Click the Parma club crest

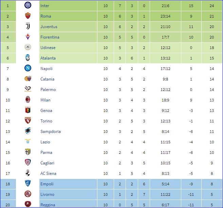click(28, 152)
